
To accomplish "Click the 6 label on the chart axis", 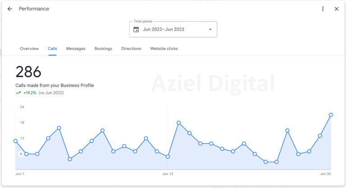I will [21, 154].
